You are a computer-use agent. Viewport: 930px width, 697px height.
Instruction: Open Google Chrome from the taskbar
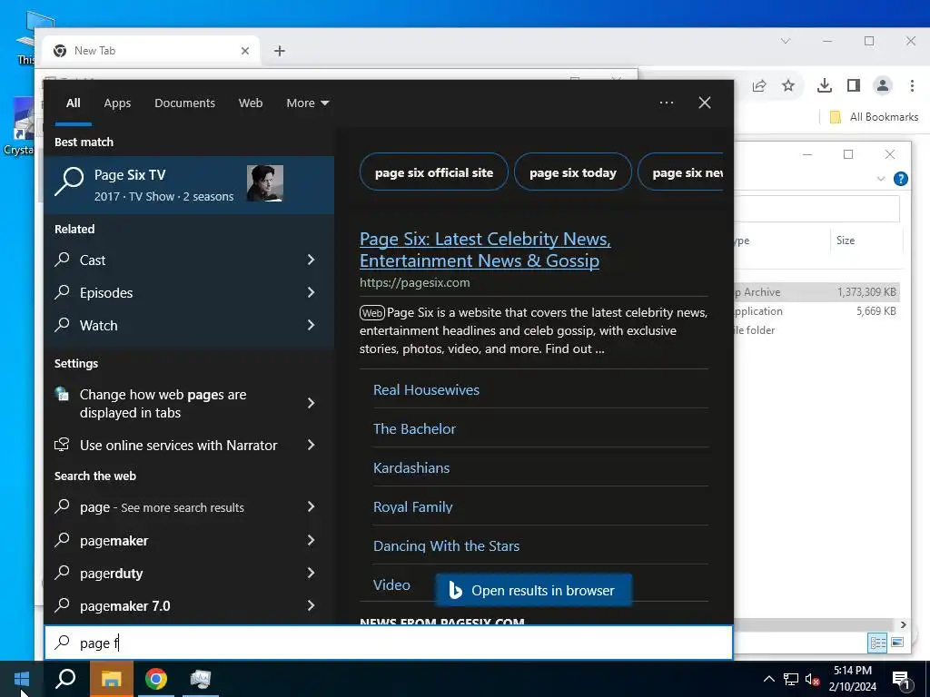(x=156, y=679)
